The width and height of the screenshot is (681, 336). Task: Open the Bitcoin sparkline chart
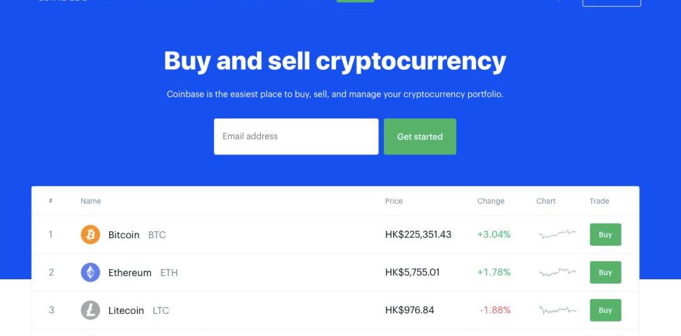click(x=557, y=235)
